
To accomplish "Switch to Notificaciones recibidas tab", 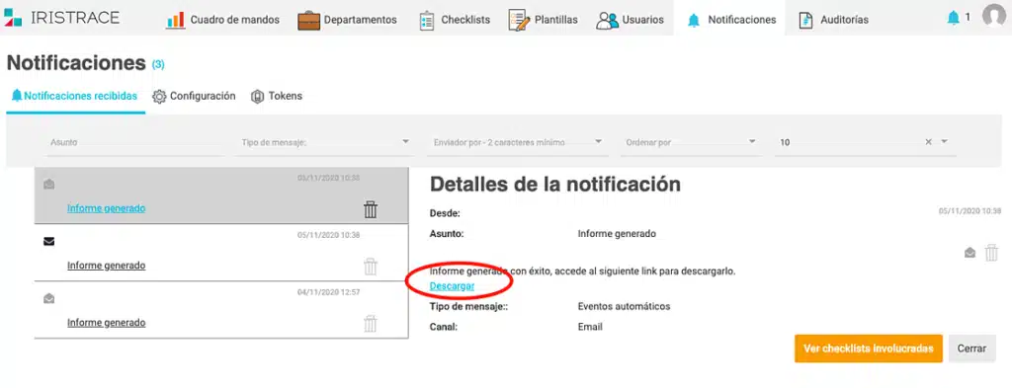I will [75, 96].
